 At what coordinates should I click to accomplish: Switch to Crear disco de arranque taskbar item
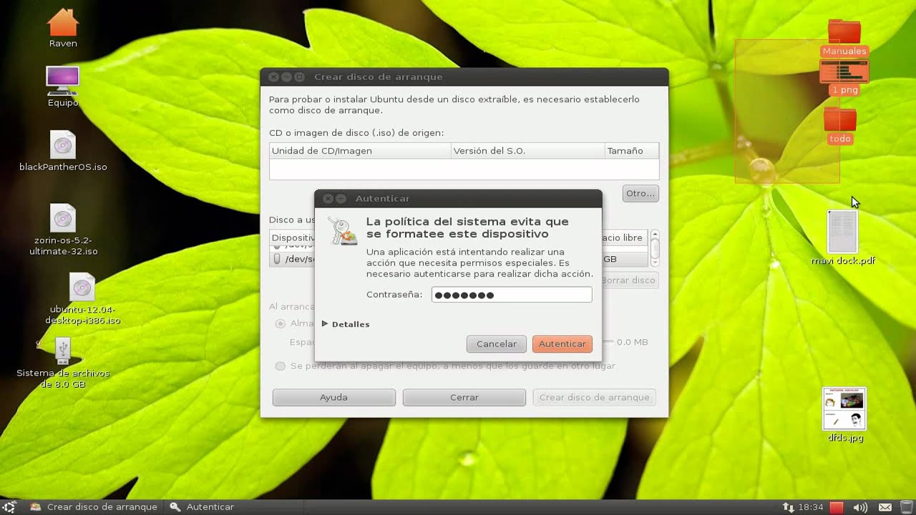click(x=94, y=507)
